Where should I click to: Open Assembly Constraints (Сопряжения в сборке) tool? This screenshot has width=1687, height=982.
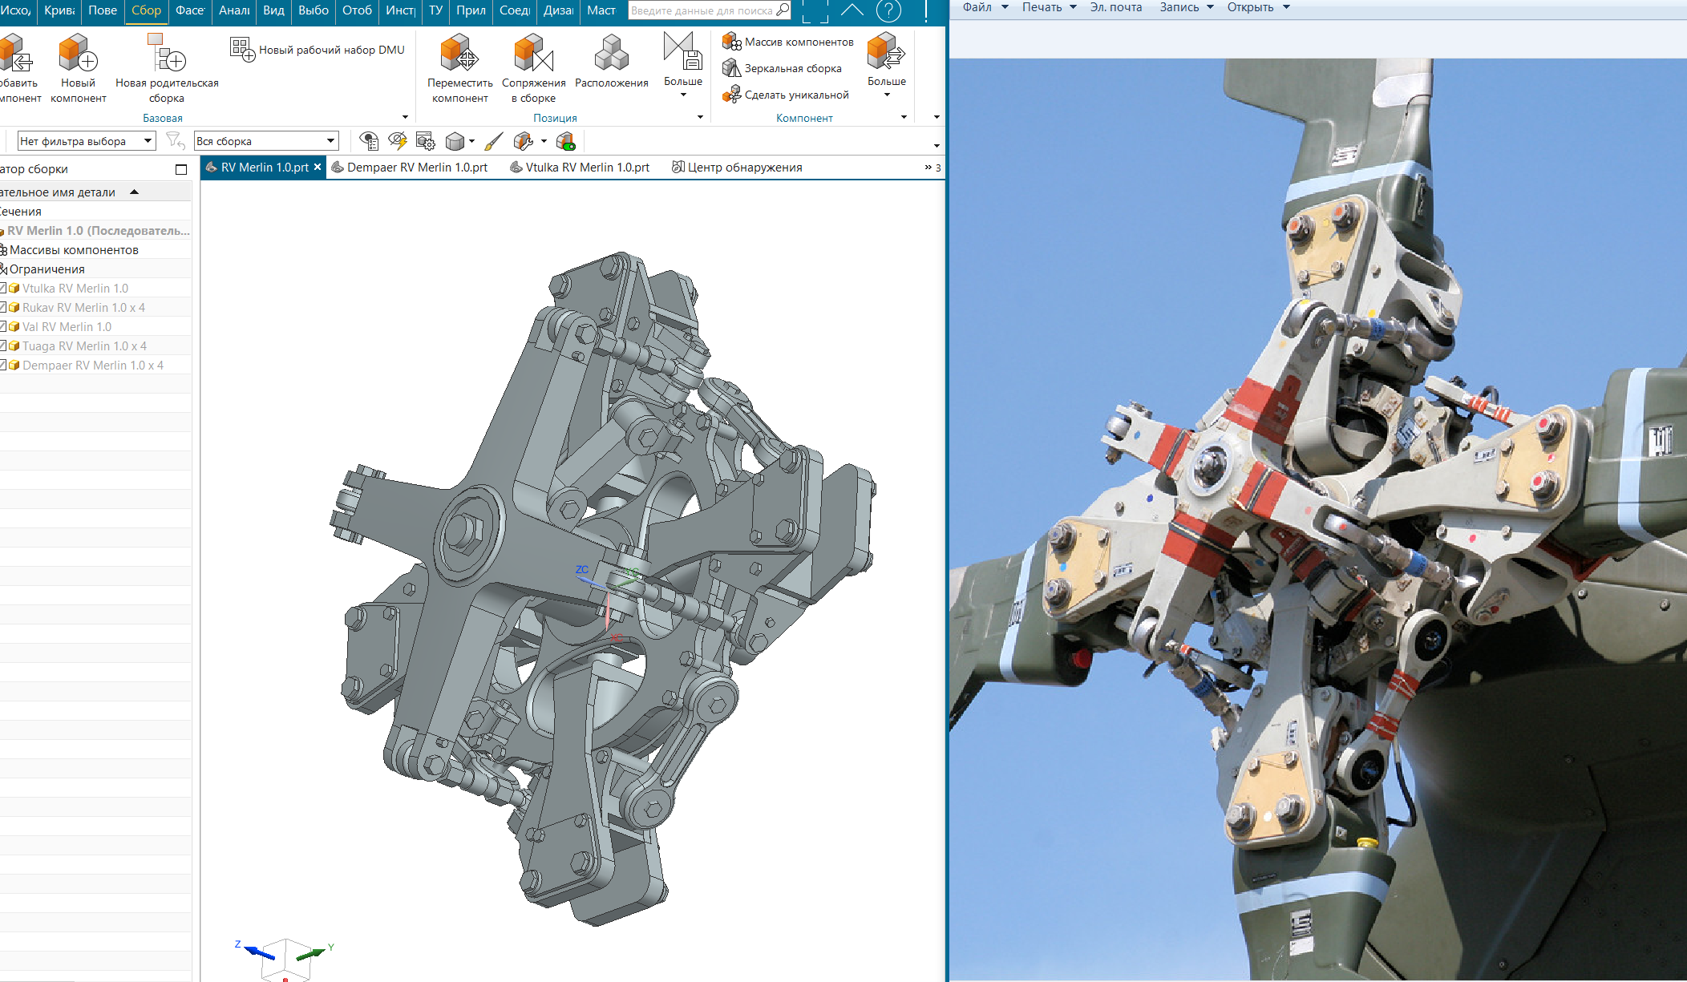coord(533,53)
